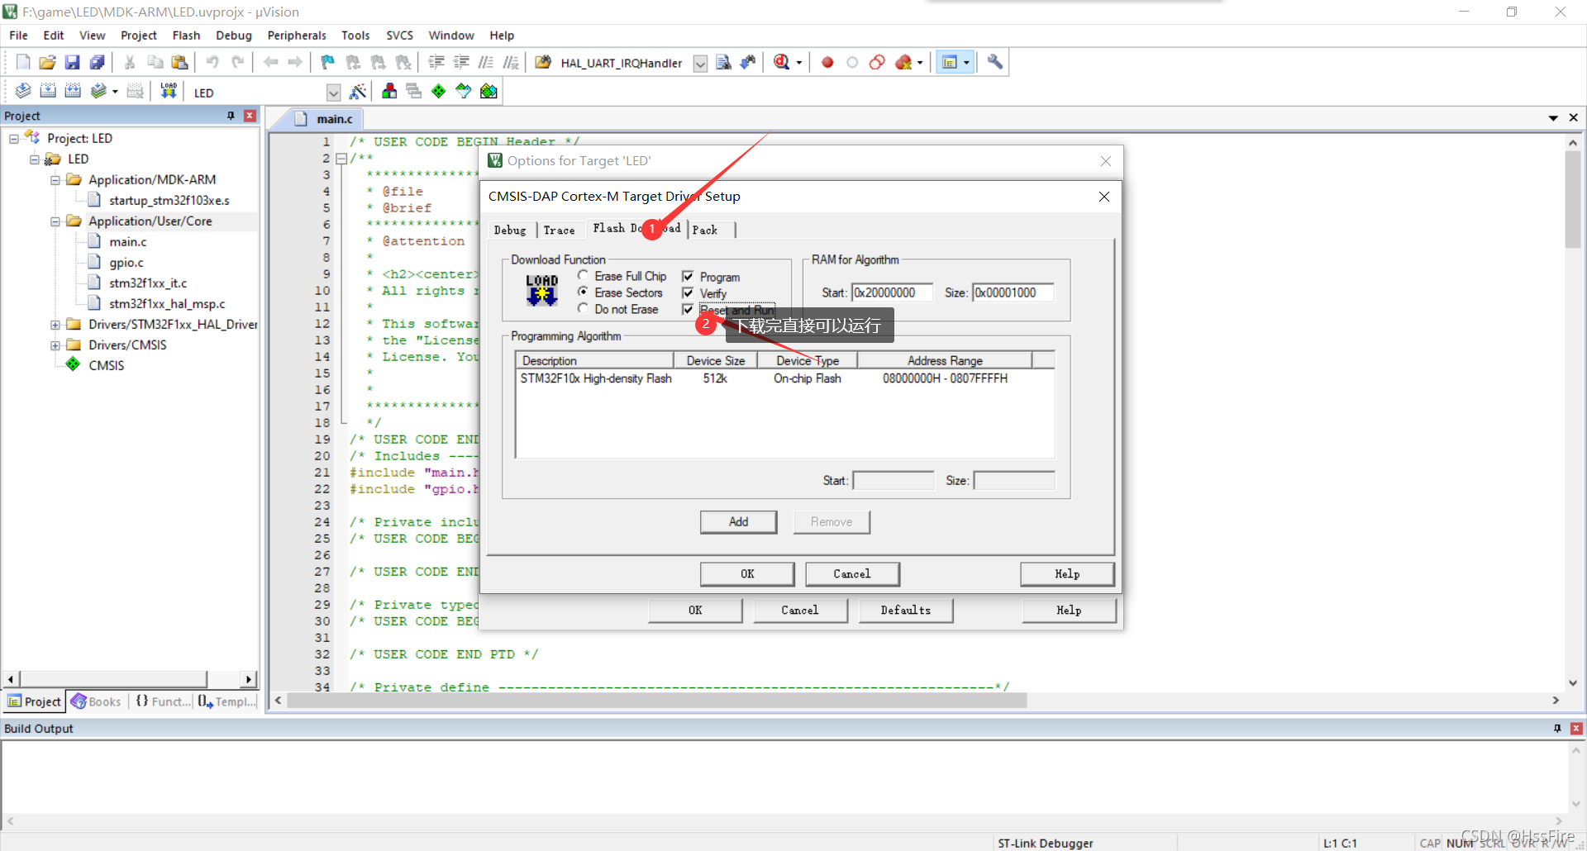Select the Erase Full Chip radio button

pyautogui.click(x=584, y=275)
